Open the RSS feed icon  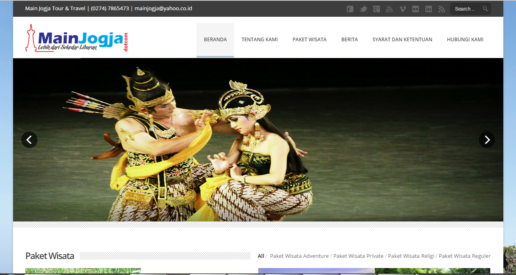[442, 9]
